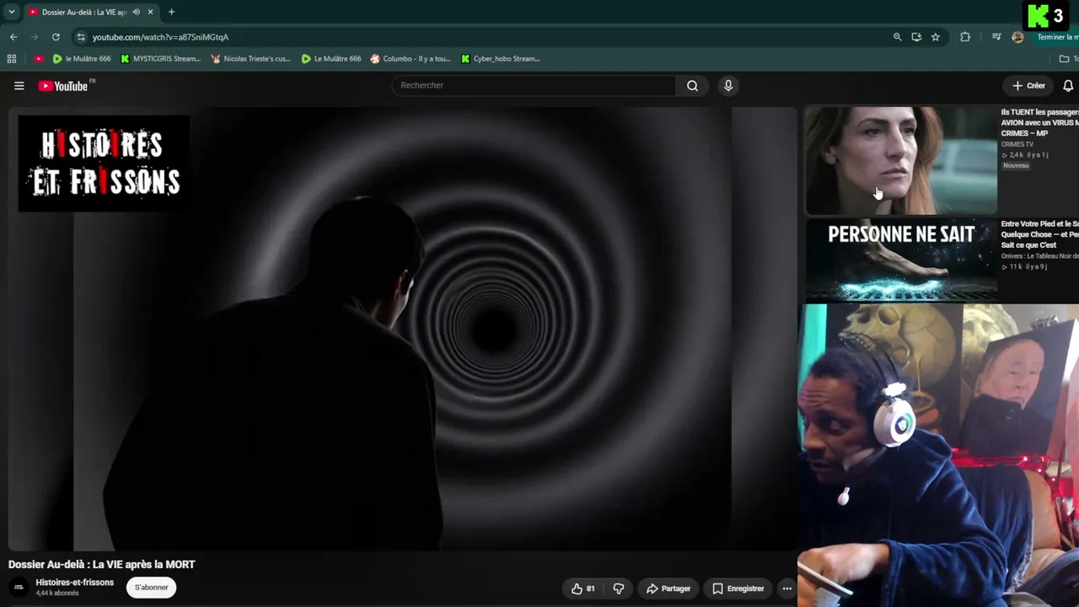Open the Columbo bookmark
Image resolution: width=1079 pixels, height=607 pixels.
coord(411,59)
